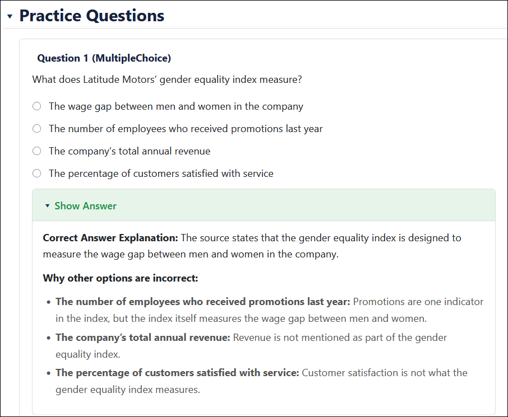Click the green Show Answer header bar
The image size is (508, 417).
tap(264, 205)
